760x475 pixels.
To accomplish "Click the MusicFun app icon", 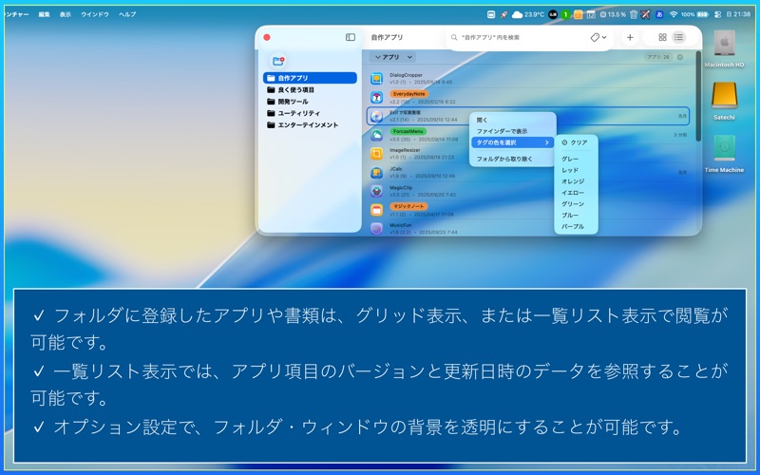I will [376, 228].
